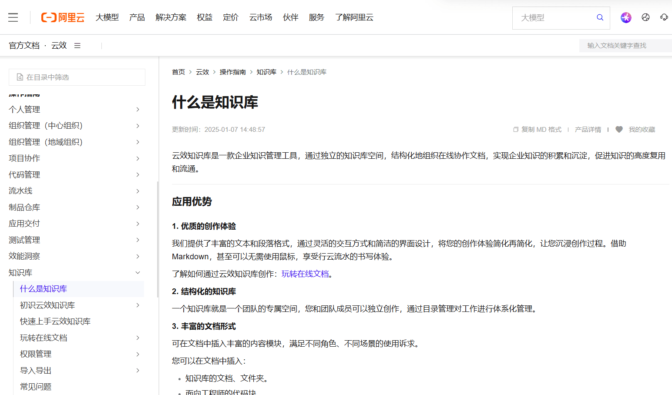672x395 pixels.
Task: Click the 云效 breadcrumb link
Action: tap(202, 72)
